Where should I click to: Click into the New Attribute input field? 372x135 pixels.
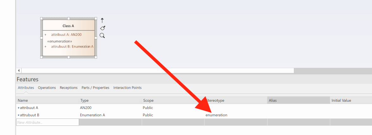(47, 122)
